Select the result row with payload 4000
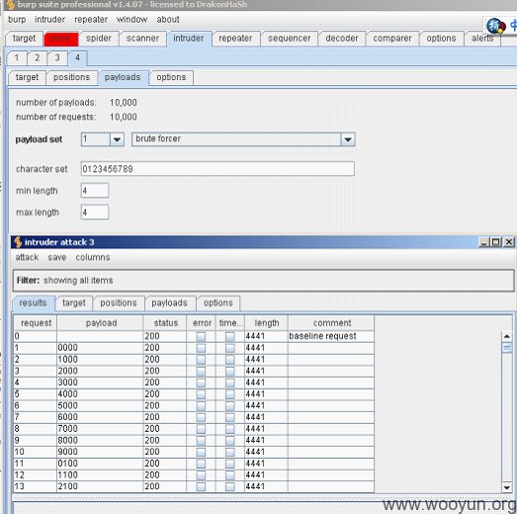The height and width of the screenshot is (514, 517). coord(194,394)
